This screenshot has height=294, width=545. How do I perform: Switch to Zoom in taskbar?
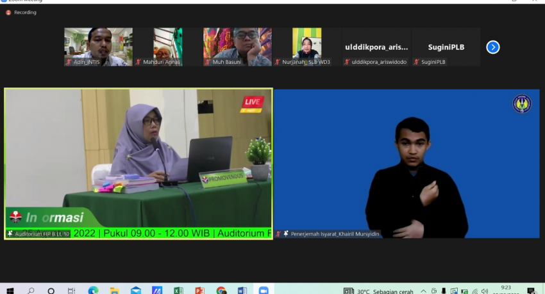[264, 291]
